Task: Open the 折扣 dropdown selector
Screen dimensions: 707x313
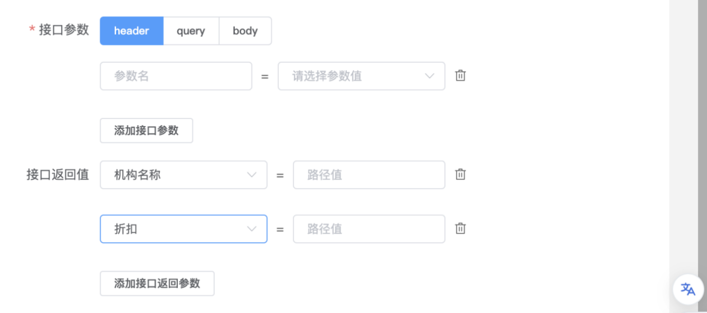Action: [x=183, y=229]
